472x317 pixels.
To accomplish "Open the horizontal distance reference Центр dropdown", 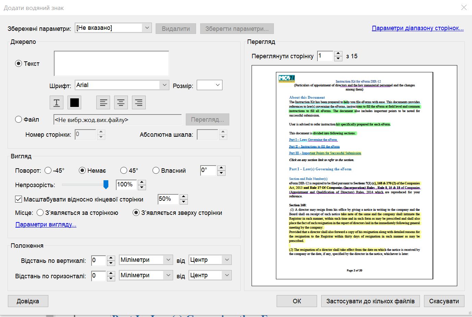I will point(210,275).
